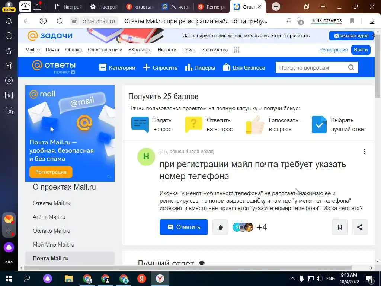Open File Explorer from the taskbar
The height and width of the screenshot is (286, 381).
pos(68,279)
